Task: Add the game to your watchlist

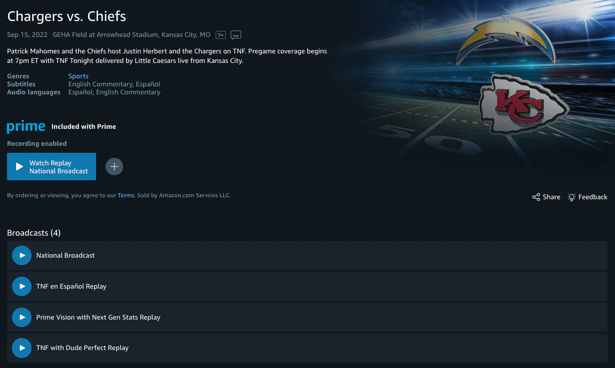Action: click(x=114, y=166)
